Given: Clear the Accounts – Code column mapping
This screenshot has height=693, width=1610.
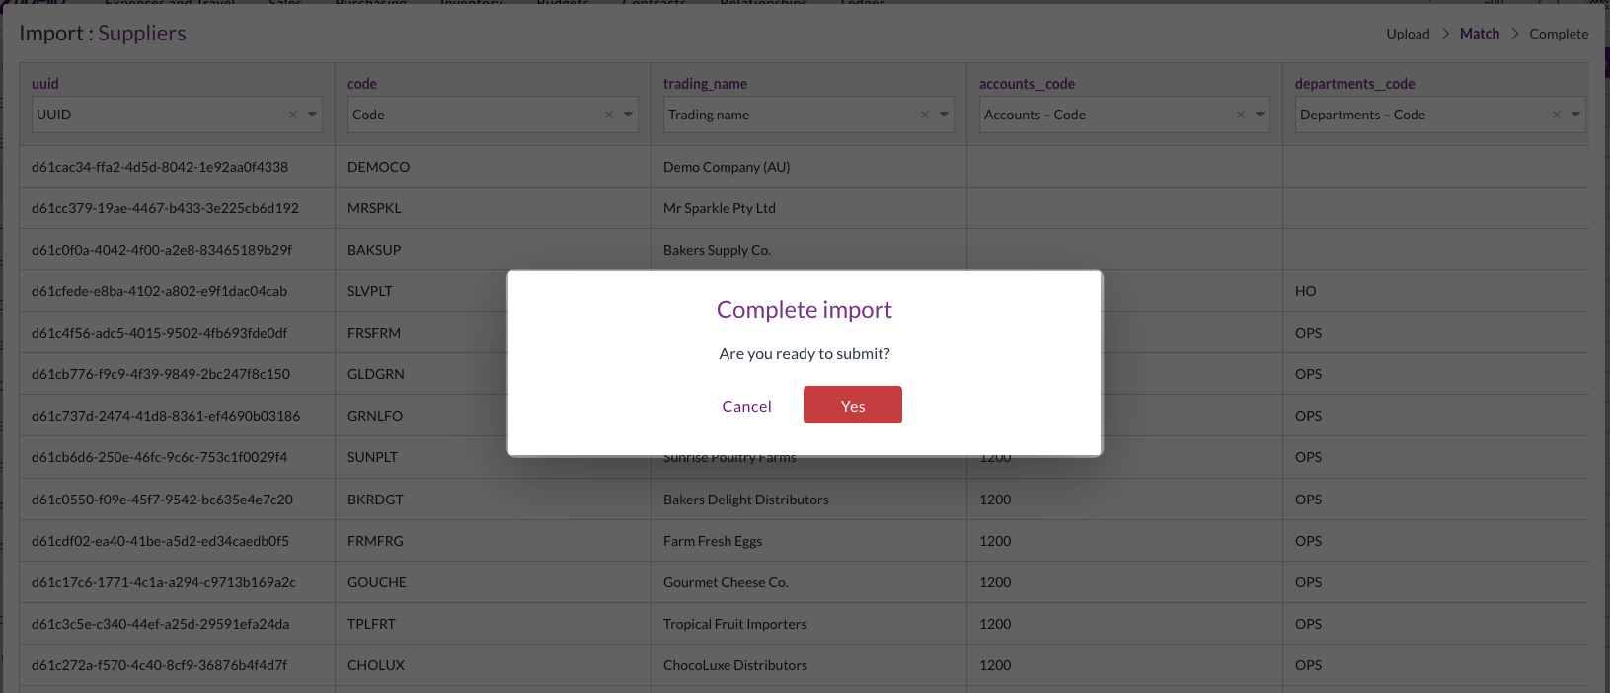Looking at the screenshot, I should 1241,115.
